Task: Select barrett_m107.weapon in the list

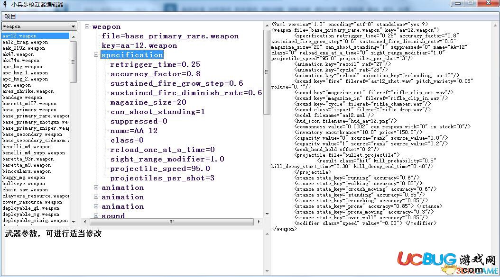Action: 29,104
